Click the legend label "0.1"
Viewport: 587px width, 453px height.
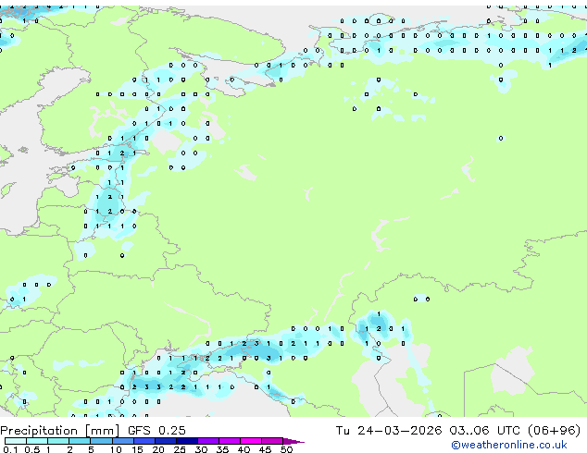(10, 449)
